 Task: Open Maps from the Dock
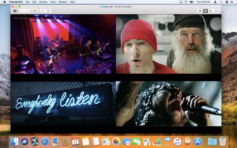coord(106,142)
